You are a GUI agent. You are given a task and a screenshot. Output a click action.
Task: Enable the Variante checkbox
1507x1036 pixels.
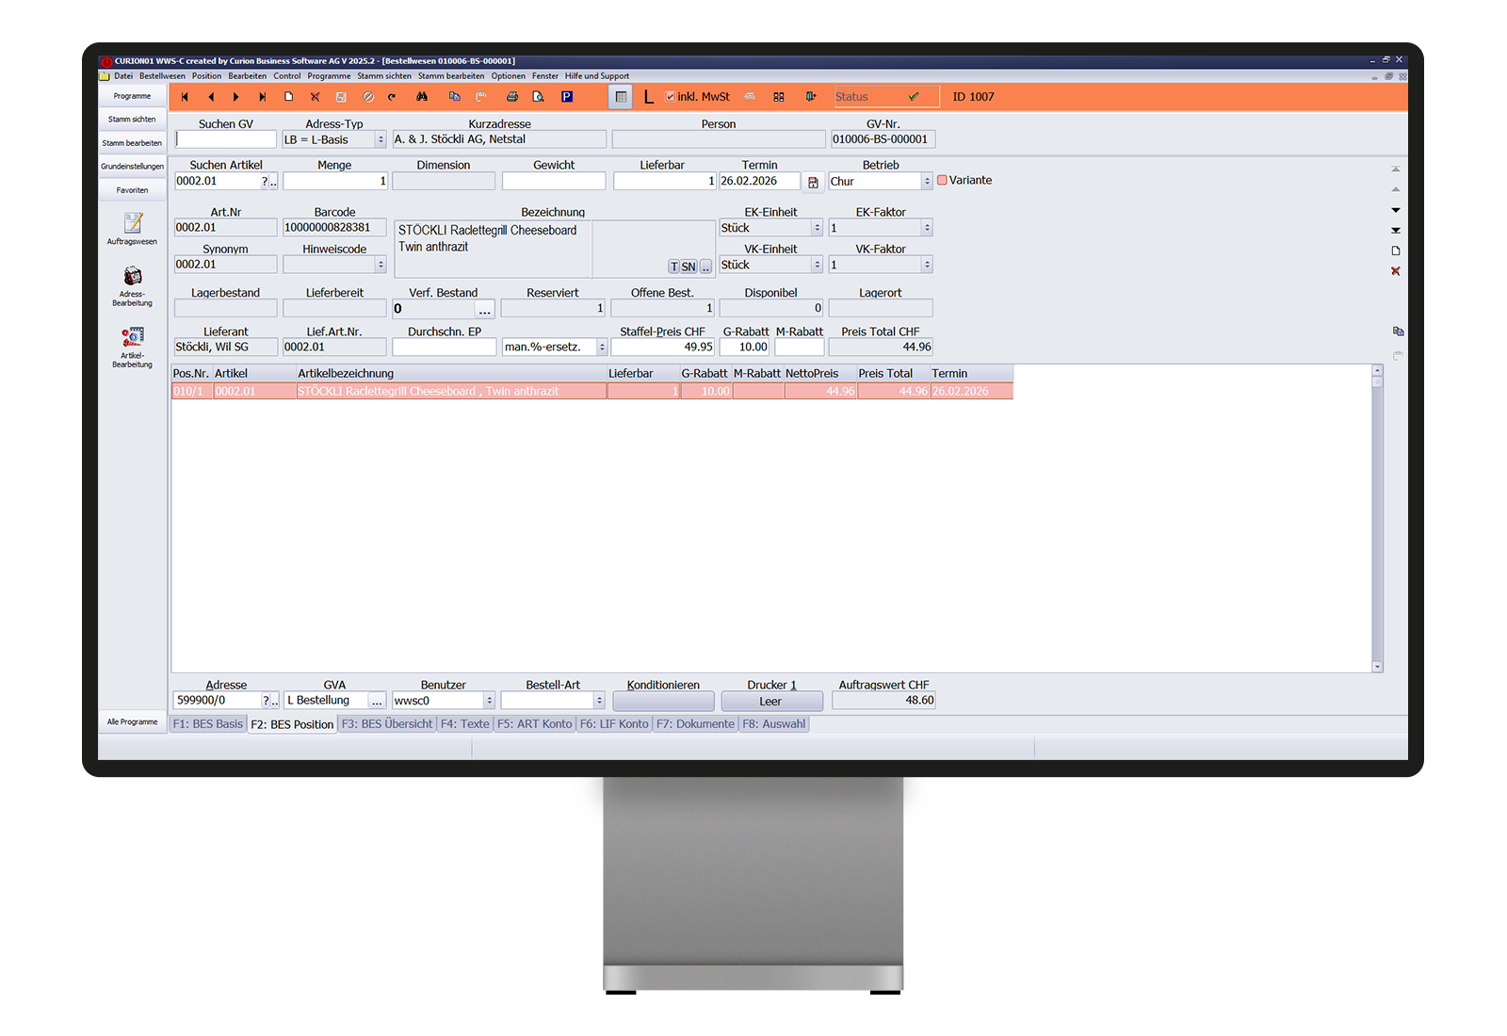point(942,180)
